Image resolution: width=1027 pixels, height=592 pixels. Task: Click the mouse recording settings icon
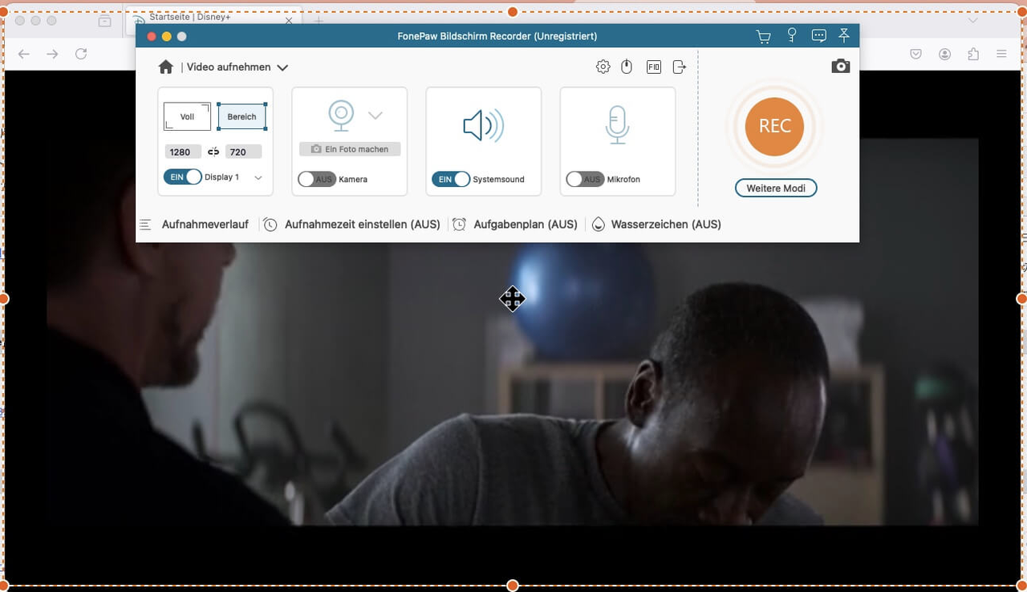627,67
